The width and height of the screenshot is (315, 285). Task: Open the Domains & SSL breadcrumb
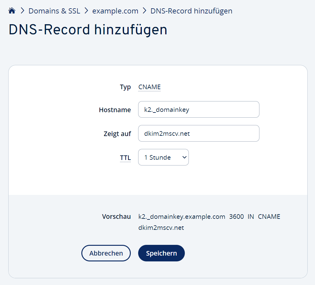tap(54, 11)
